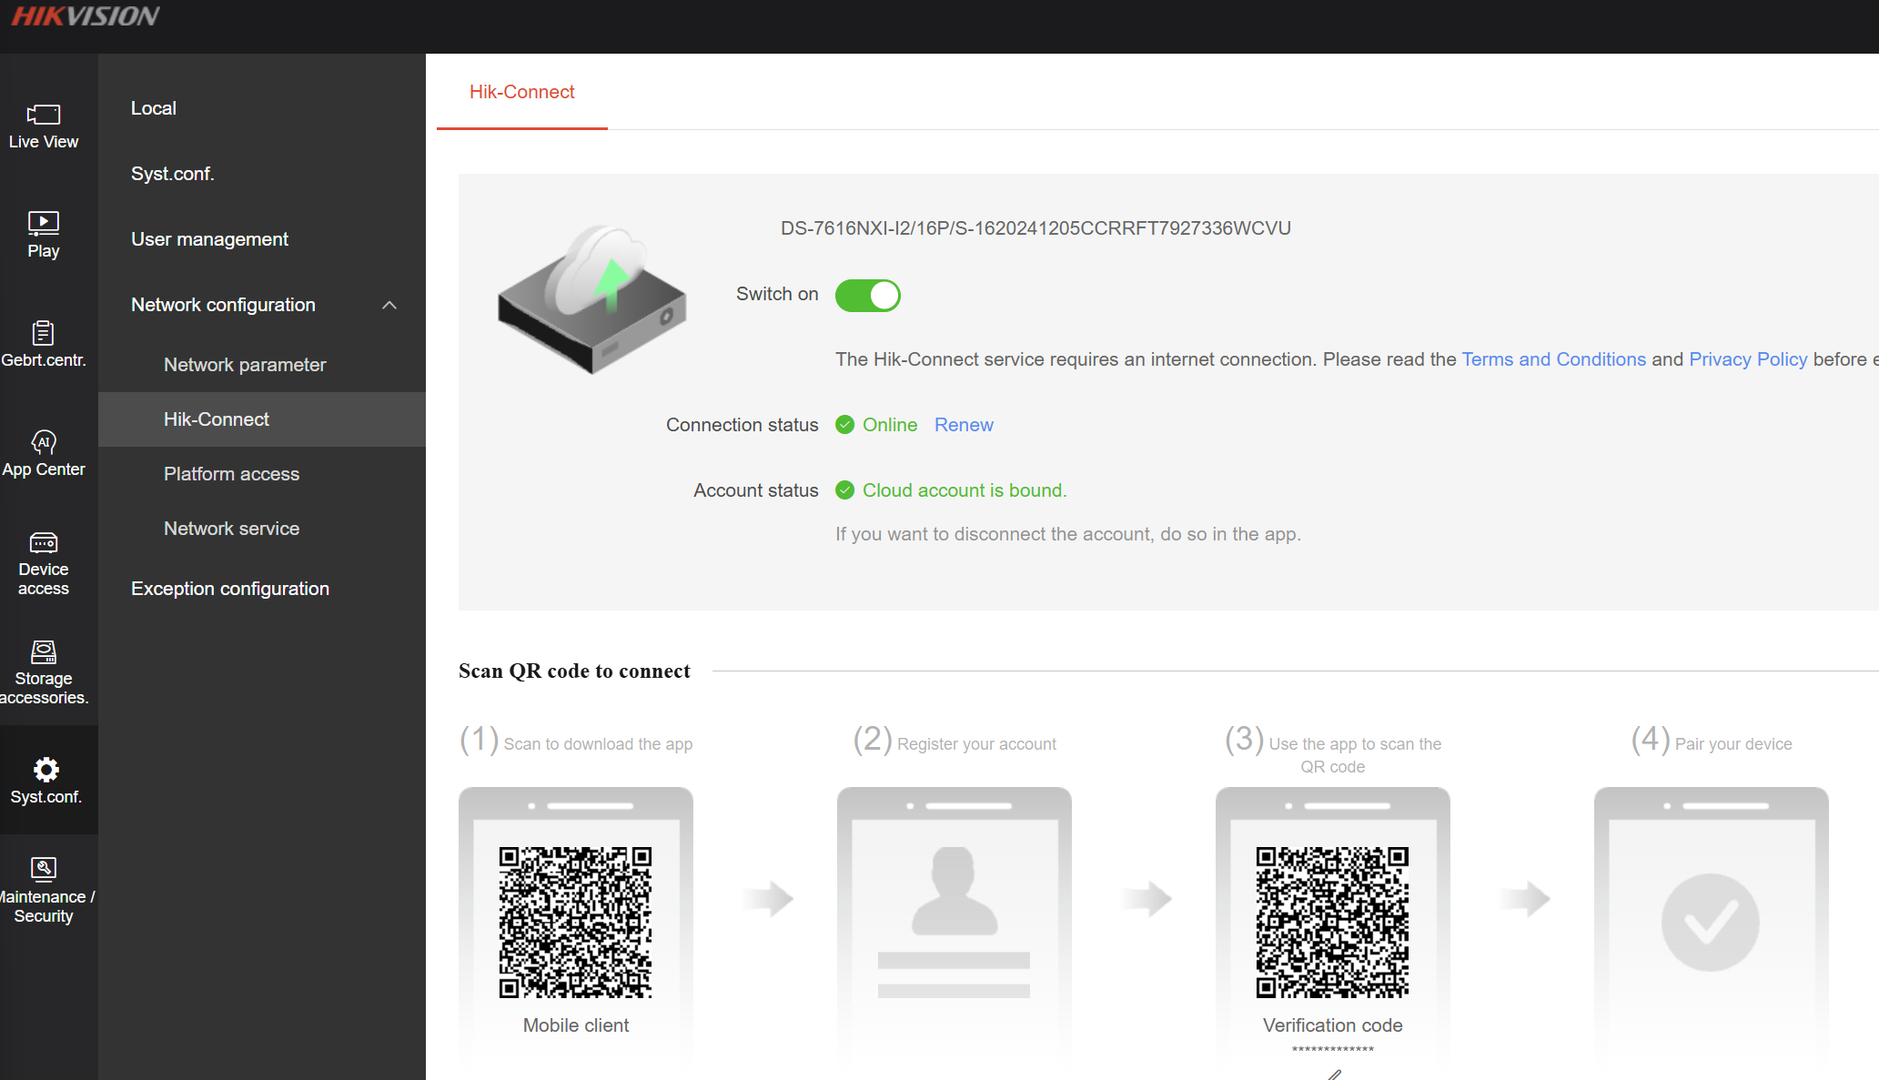
Task: Open the Network service menu item
Action: pos(231,529)
